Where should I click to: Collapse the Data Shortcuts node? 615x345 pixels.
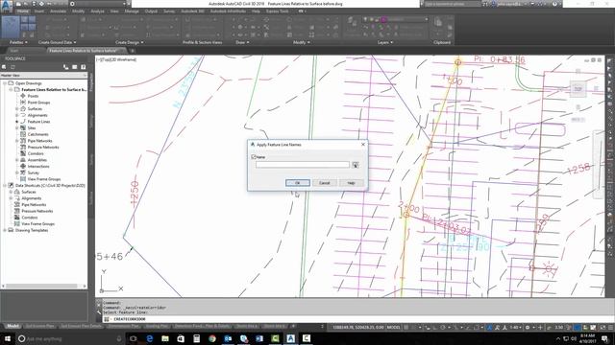[x=5, y=185]
